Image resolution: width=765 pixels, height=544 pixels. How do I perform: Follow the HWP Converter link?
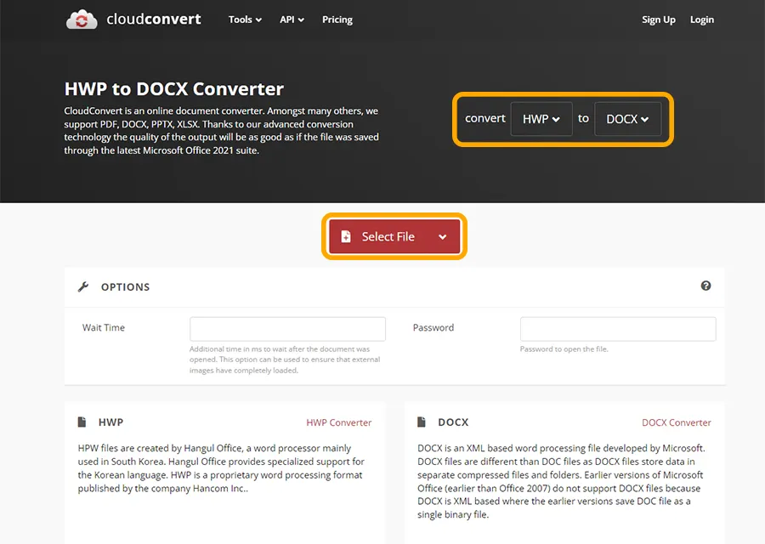tap(338, 422)
